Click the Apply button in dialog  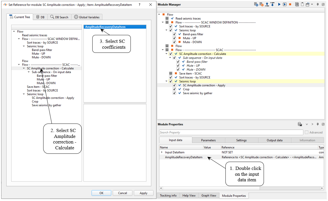point(143,193)
